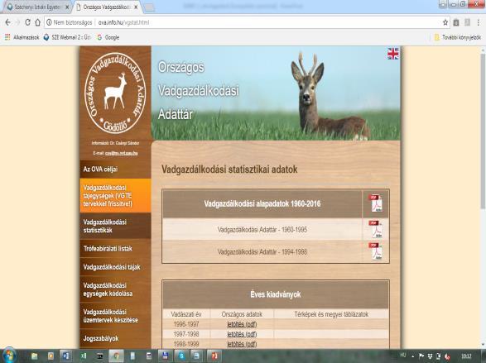Download the 1997-1998 national data pdf
This screenshot has height=363, width=486.
(x=242, y=334)
